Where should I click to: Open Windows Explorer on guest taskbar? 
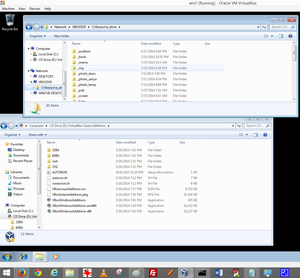[x=39, y=257]
